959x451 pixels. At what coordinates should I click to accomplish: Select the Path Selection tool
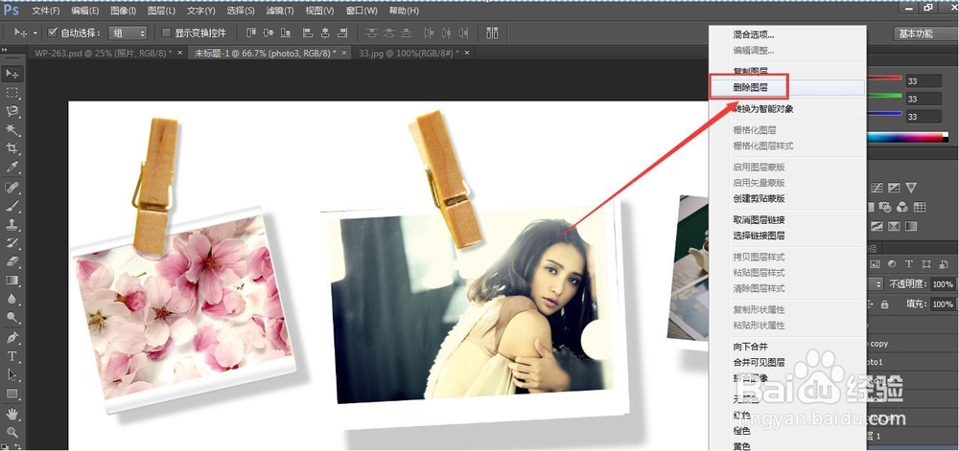click(x=12, y=374)
